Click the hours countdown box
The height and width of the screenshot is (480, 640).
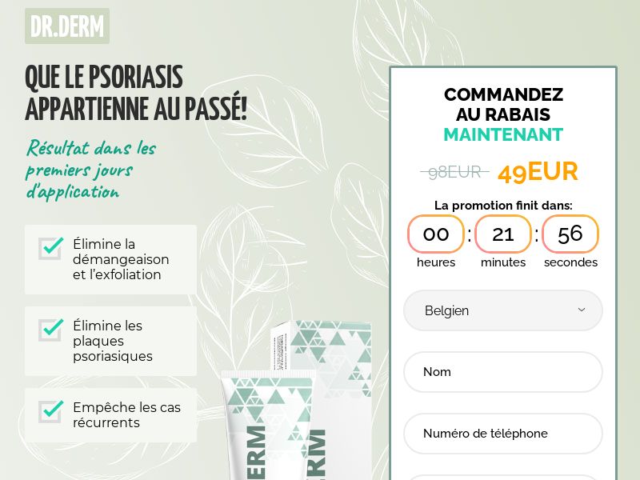[436, 234]
